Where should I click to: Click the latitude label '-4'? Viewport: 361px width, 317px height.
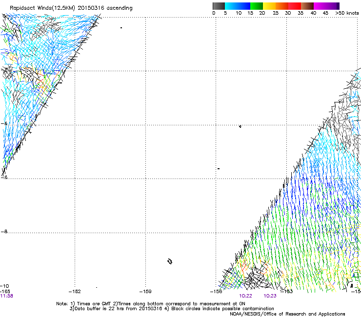click(x=4, y=123)
